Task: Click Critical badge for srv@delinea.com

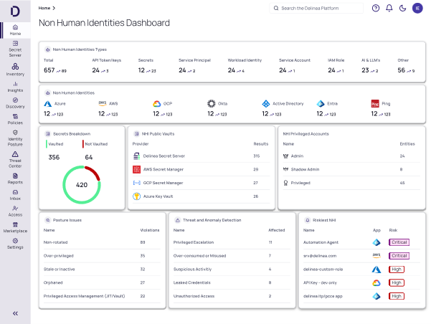Action: (x=399, y=256)
